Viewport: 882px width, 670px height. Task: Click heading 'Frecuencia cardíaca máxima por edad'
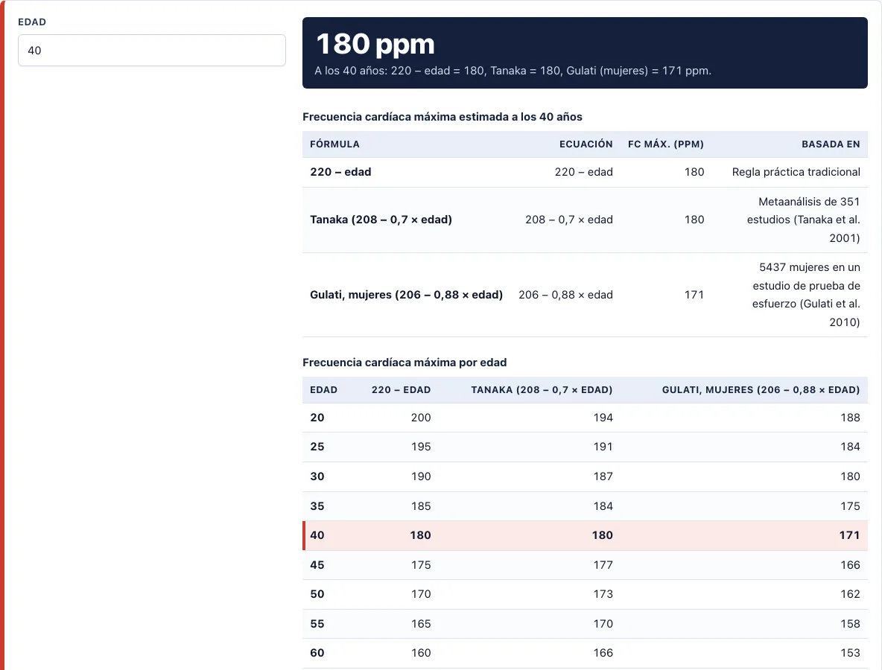click(404, 363)
